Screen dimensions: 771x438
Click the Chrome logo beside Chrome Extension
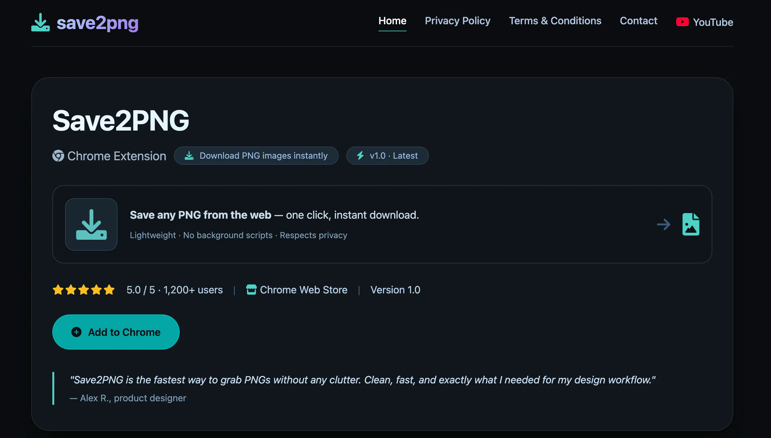[x=58, y=156]
